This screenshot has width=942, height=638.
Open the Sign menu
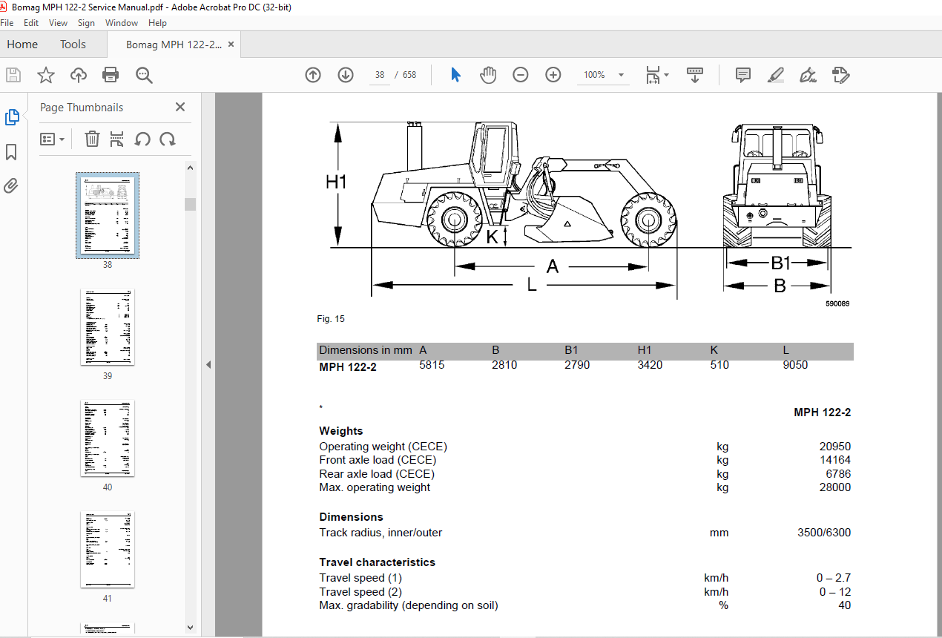point(86,23)
